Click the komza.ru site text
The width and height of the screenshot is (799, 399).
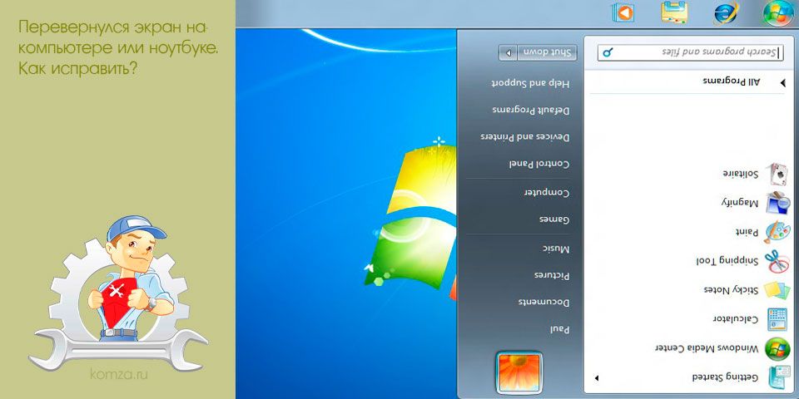pyautogui.click(x=119, y=376)
